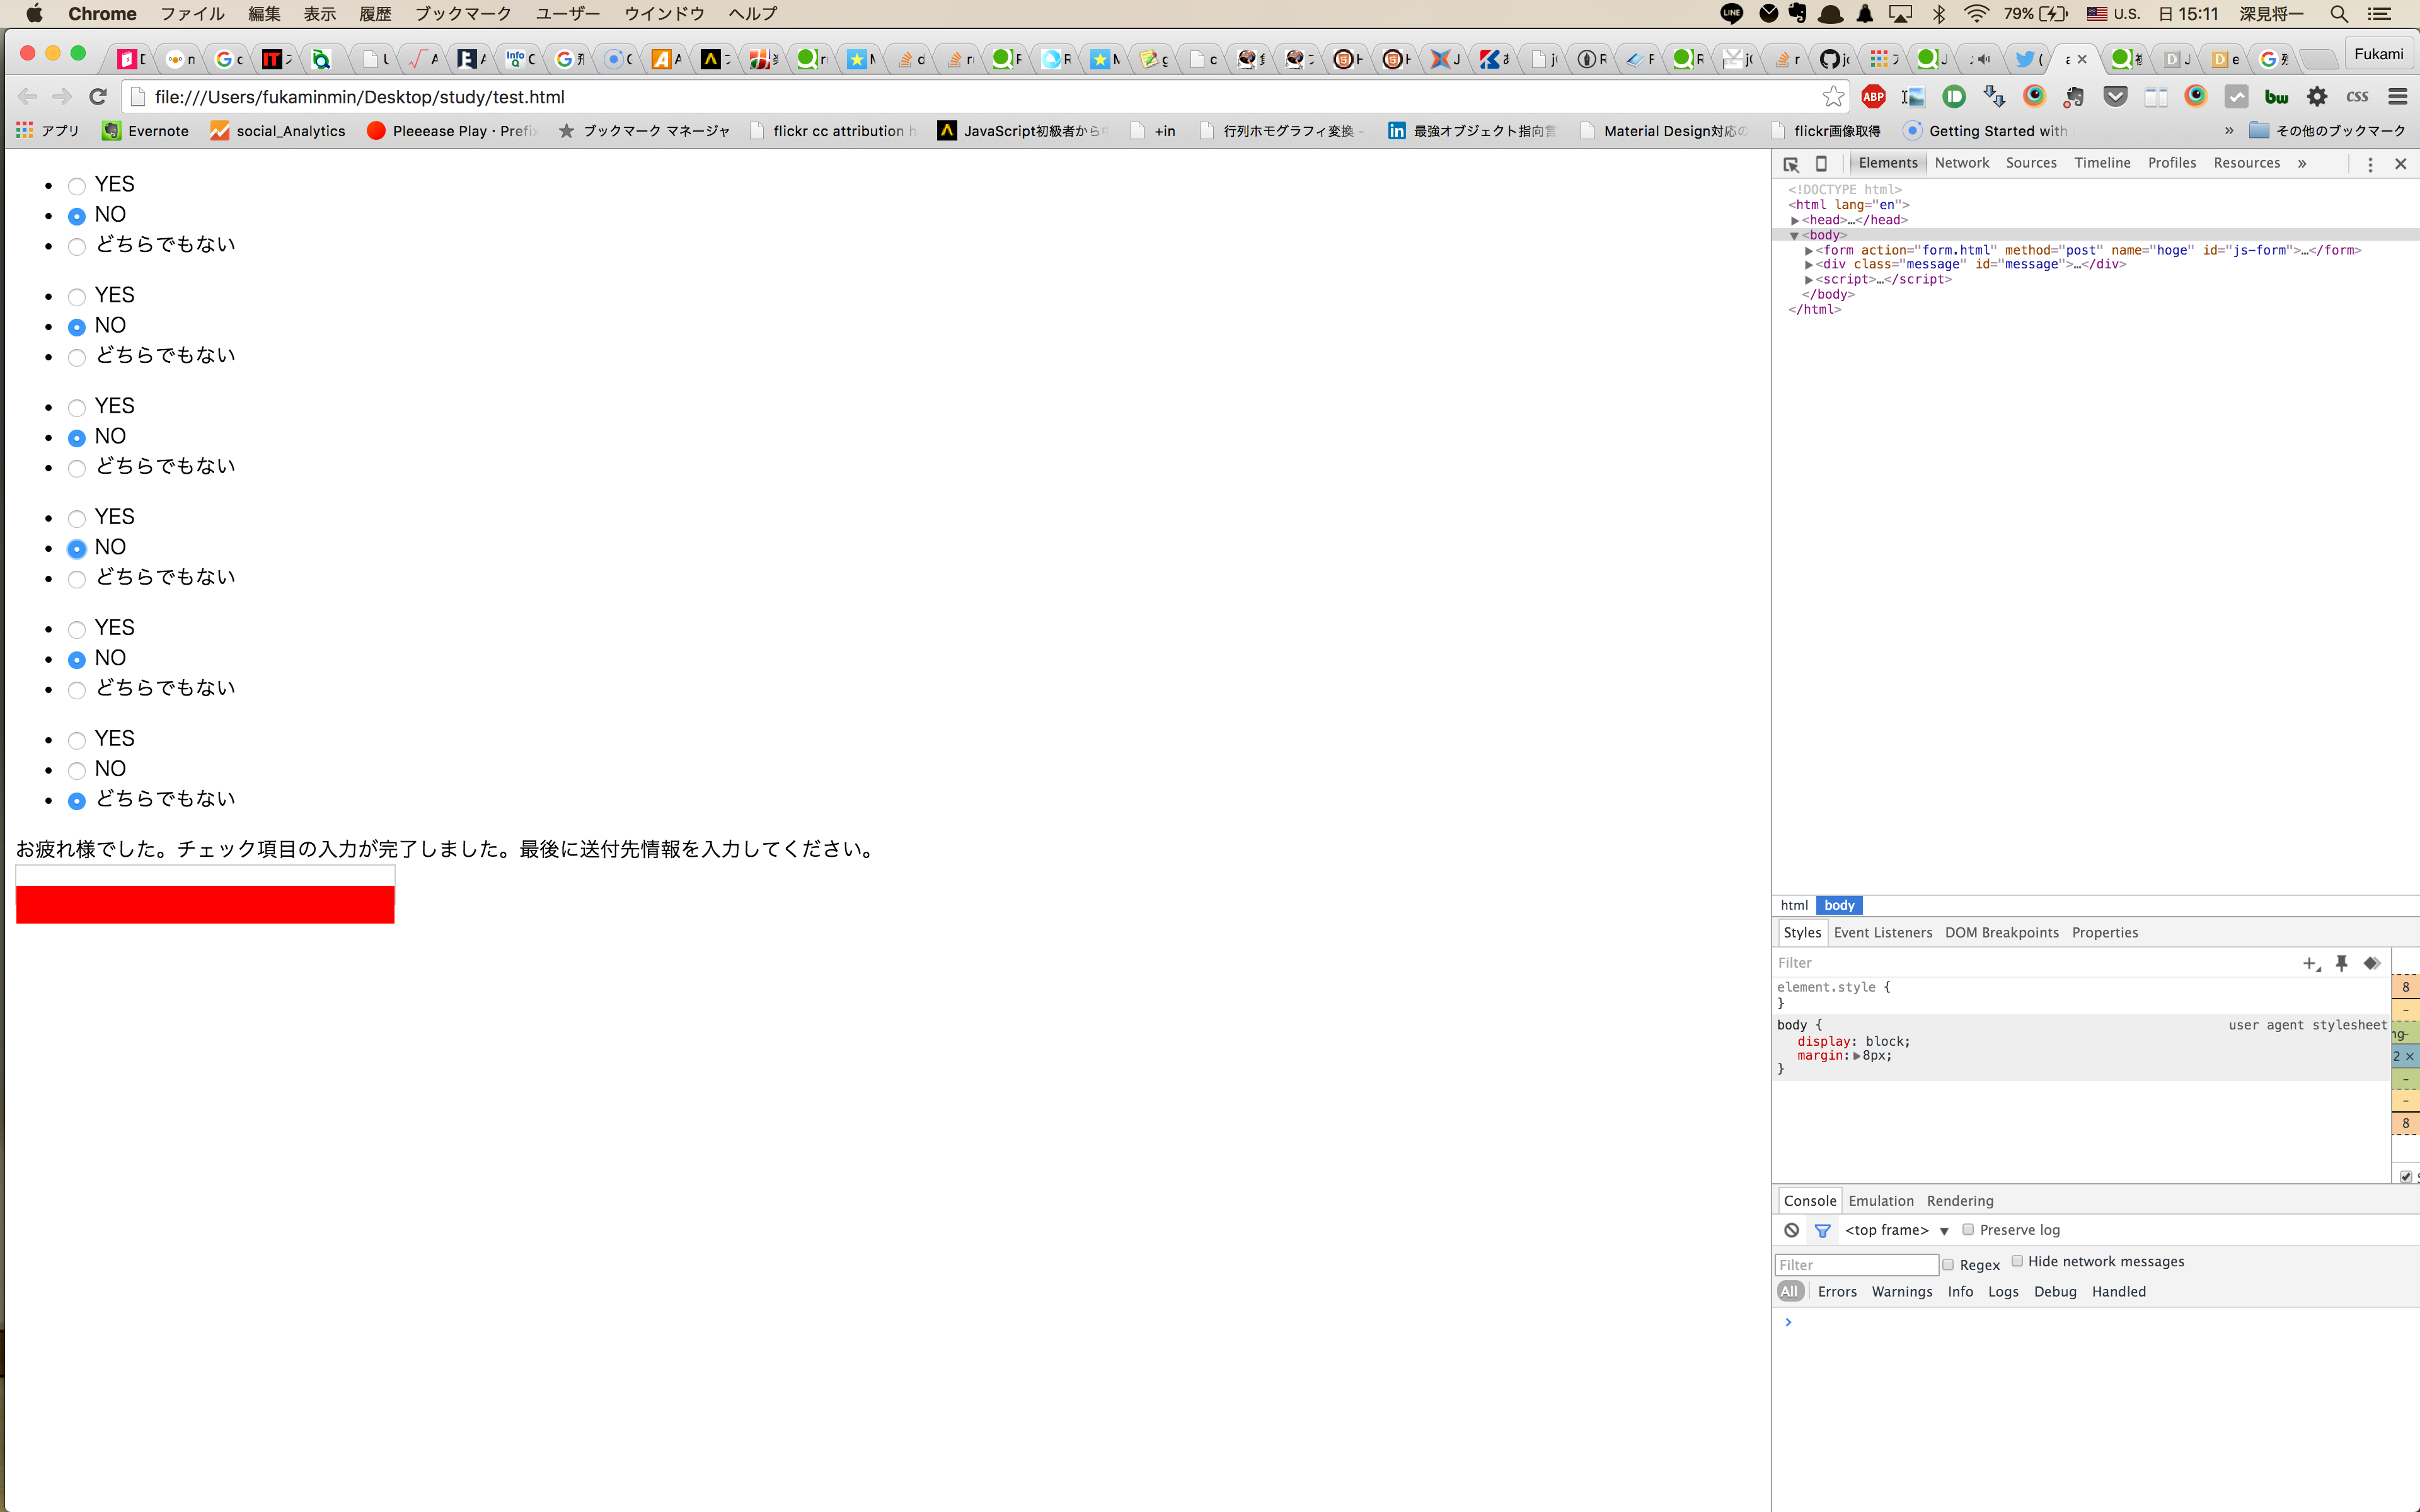Select YES in the last radio group

coord(77,741)
